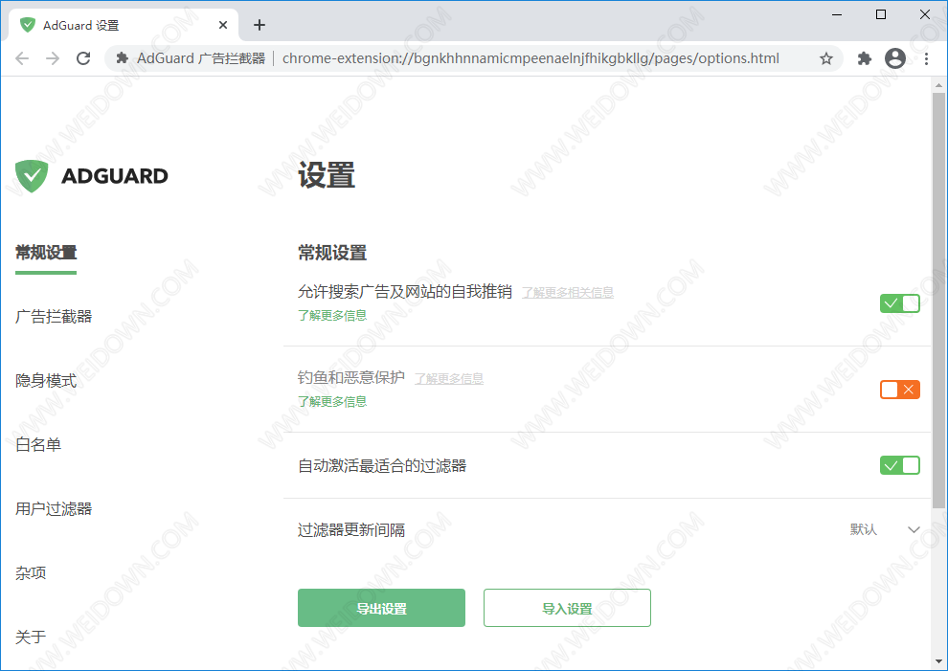Click the 导出设置 button
This screenshot has width=948, height=671.
(381, 608)
